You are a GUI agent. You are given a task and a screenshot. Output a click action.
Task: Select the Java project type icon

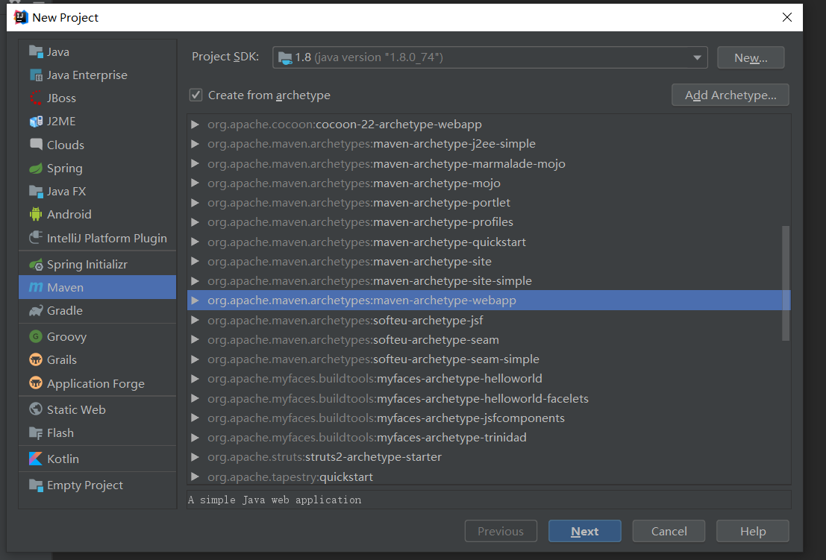click(36, 51)
